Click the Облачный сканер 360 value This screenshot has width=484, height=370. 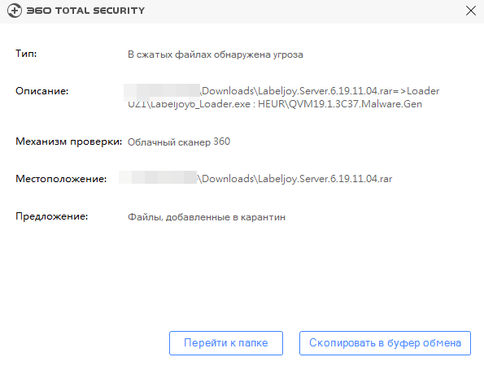(x=179, y=142)
